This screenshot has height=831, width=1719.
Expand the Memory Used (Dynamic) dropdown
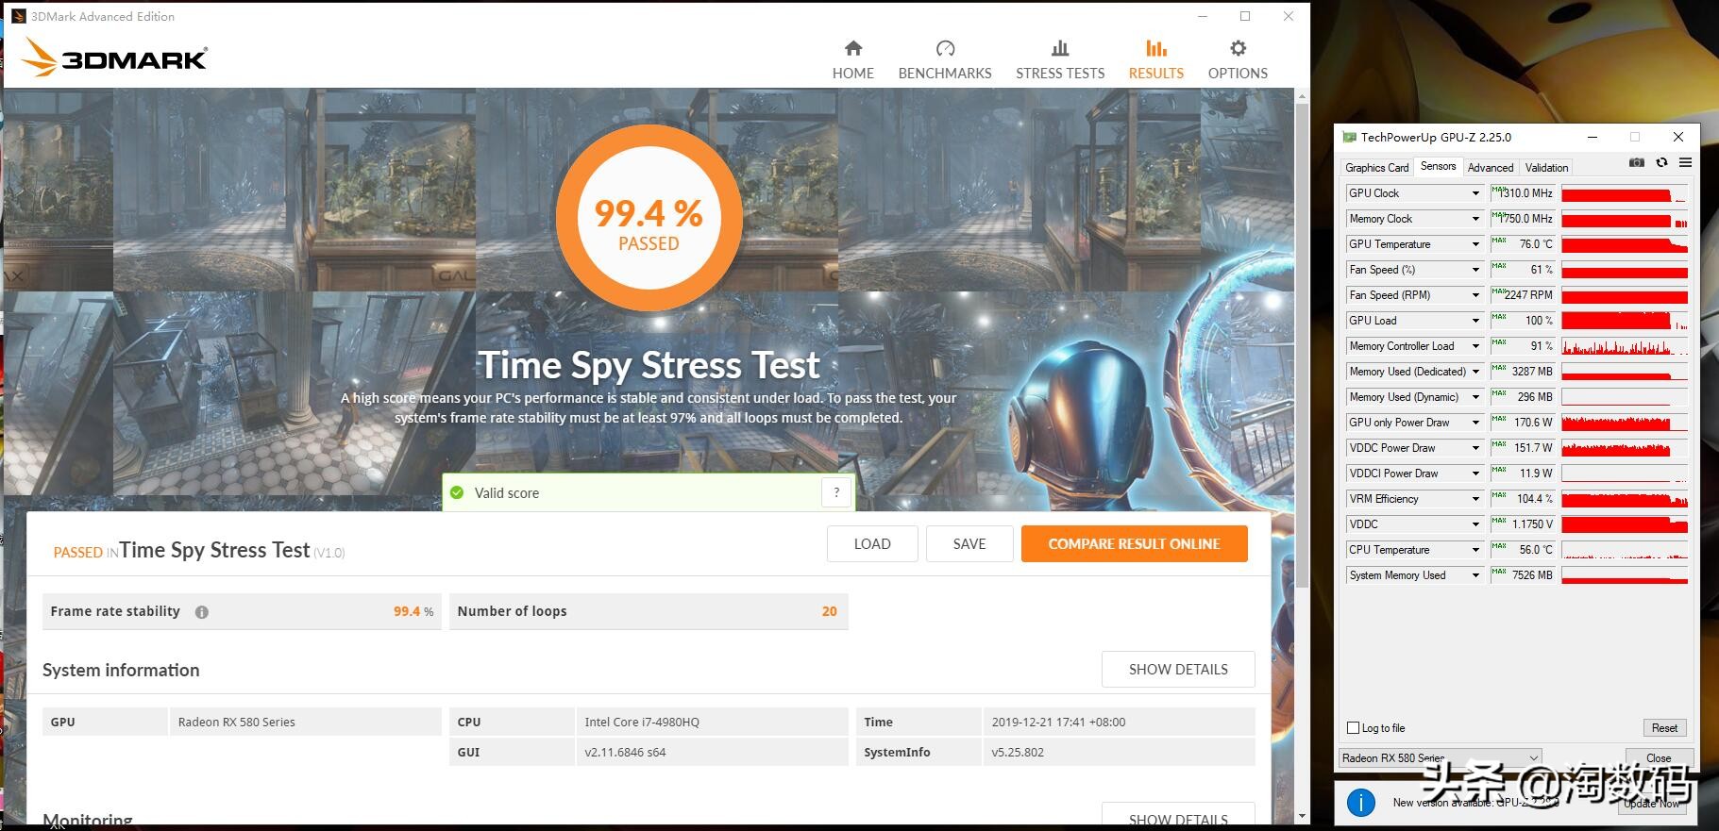coord(1475,397)
